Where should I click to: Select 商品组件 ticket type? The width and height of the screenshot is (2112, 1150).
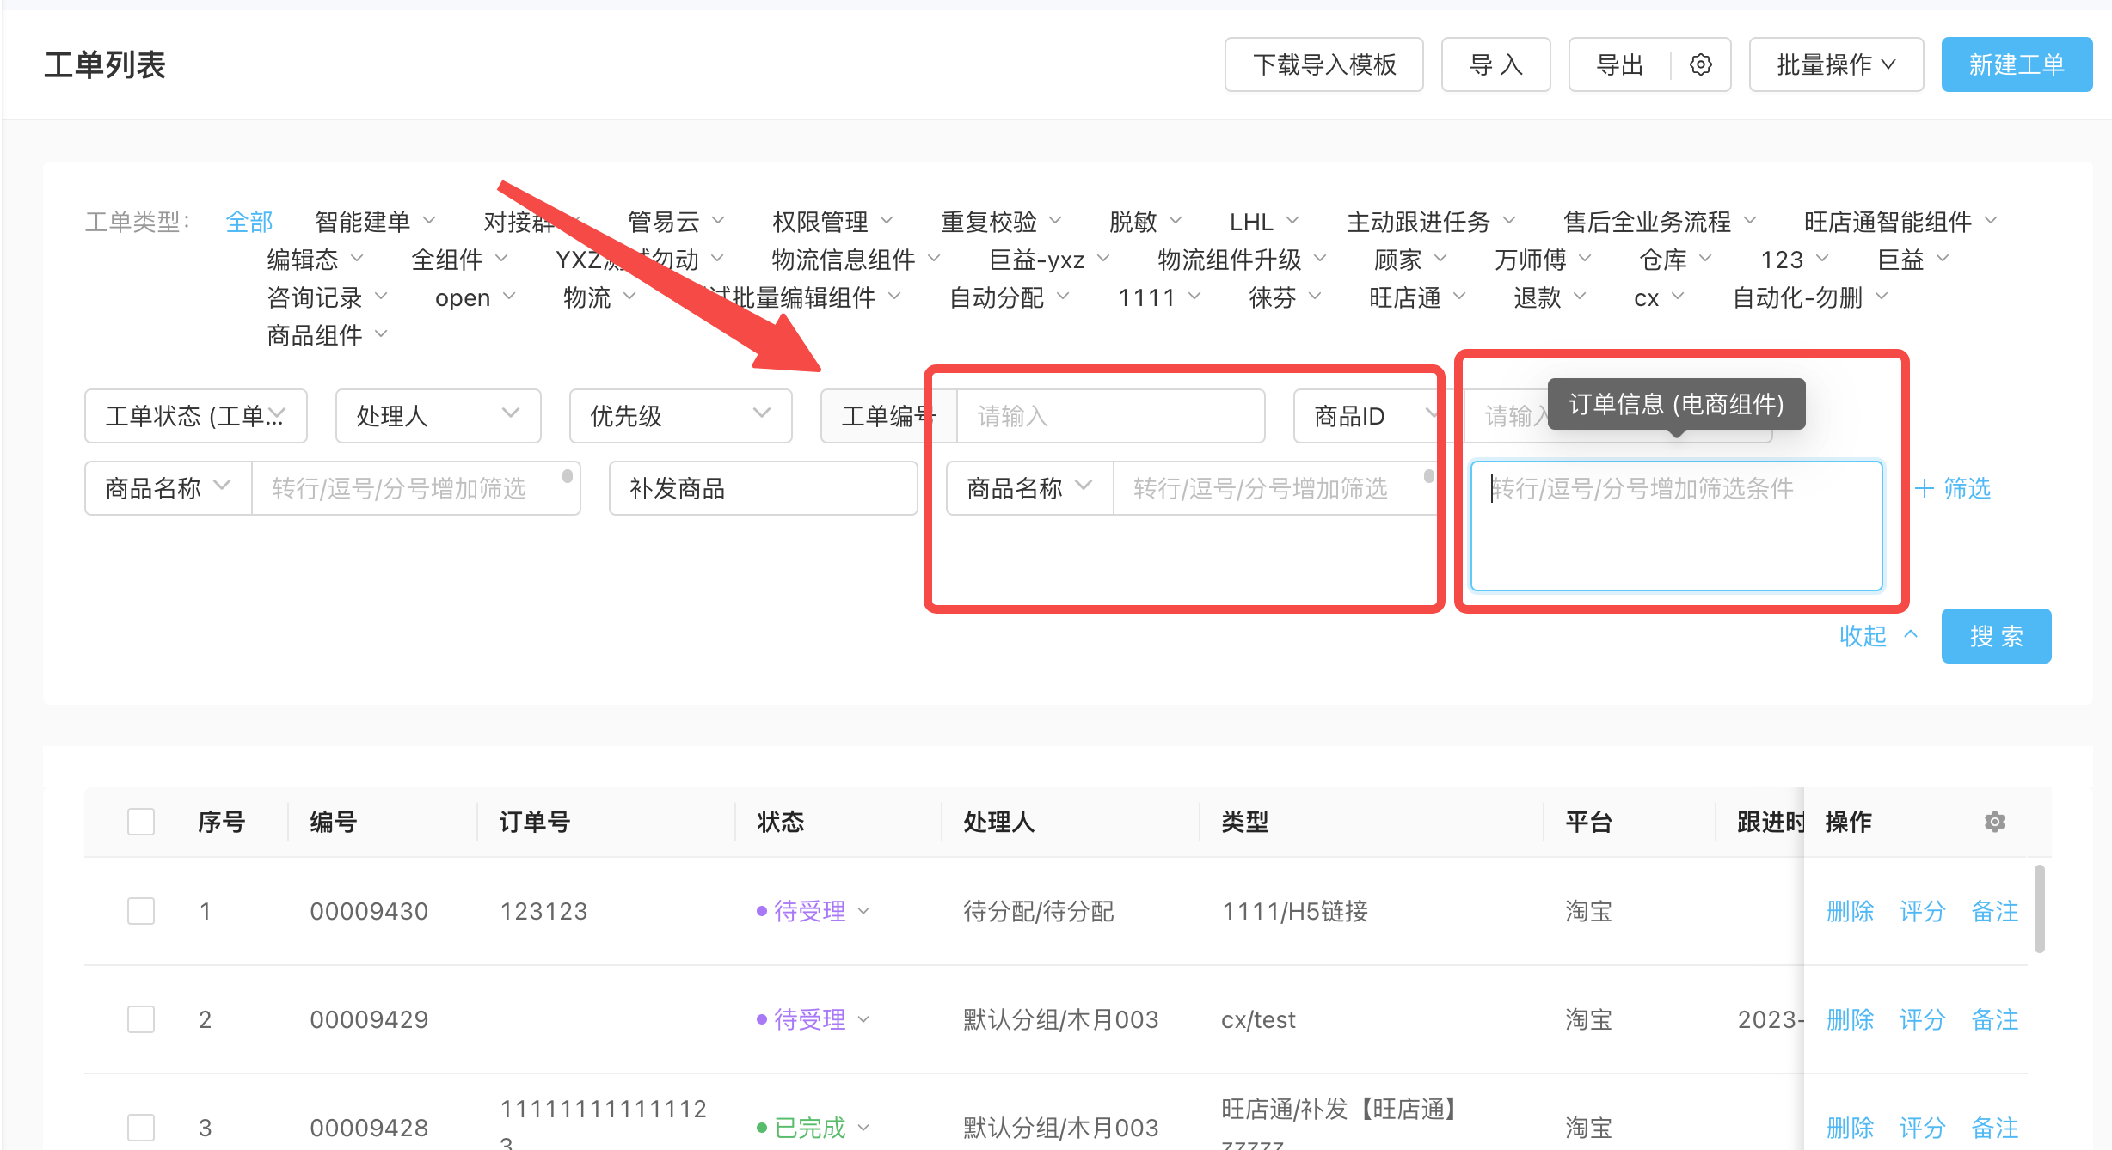[327, 335]
